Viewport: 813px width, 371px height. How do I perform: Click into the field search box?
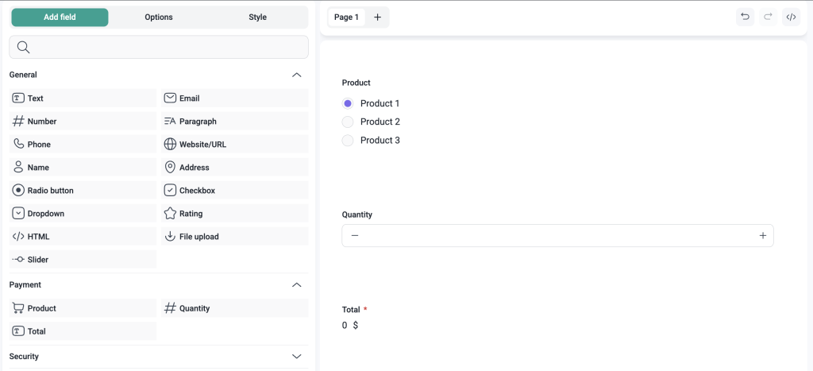[159, 47]
